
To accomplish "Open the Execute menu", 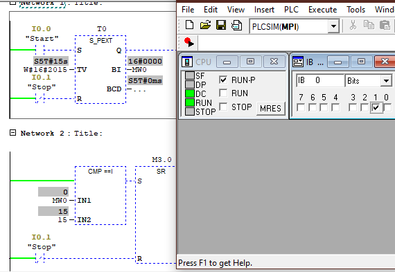I will (x=322, y=10).
